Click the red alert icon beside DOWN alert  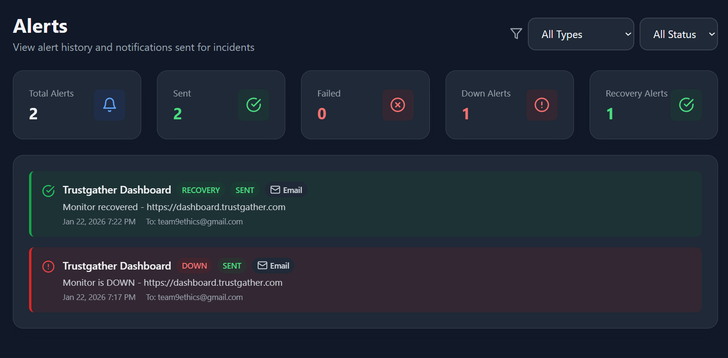pos(48,267)
